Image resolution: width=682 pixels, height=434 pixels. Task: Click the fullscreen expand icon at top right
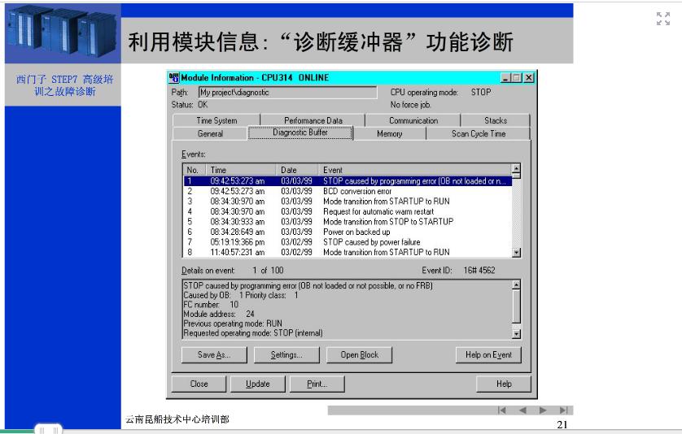point(662,19)
